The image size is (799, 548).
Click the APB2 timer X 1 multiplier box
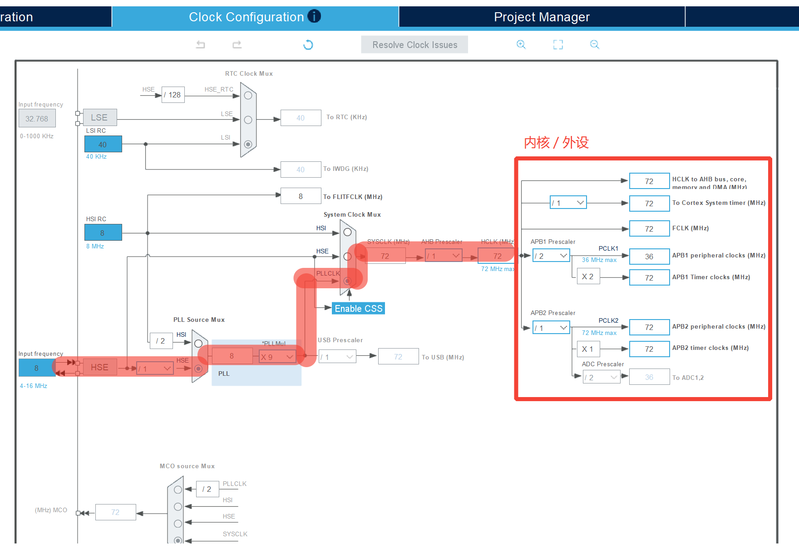click(x=588, y=349)
